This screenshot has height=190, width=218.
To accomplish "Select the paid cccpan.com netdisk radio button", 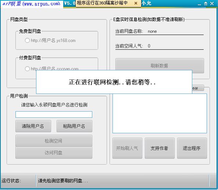I will pyautogui.click(x=27, y=68).
